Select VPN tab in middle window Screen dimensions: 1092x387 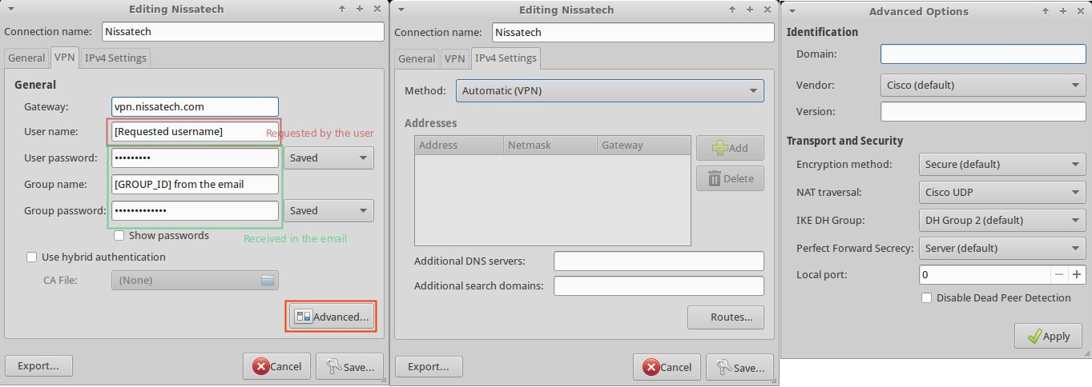(455, 58)
